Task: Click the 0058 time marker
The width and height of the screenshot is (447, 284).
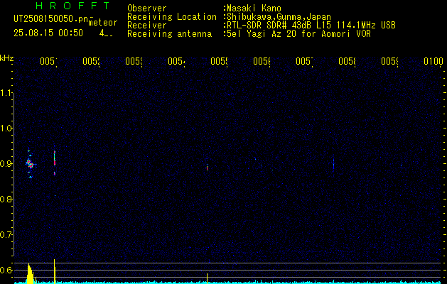Action: click(x=348, y=61)
